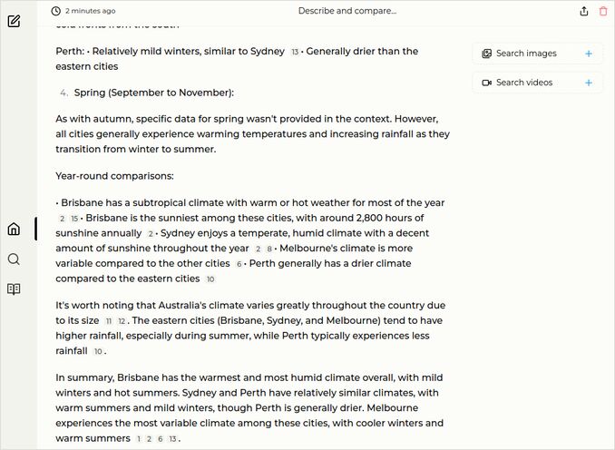The image size is (615, 450).
Task: Click the thread title "Describe and compare..."
Action: pyautogui.click(x=347, y=11)
